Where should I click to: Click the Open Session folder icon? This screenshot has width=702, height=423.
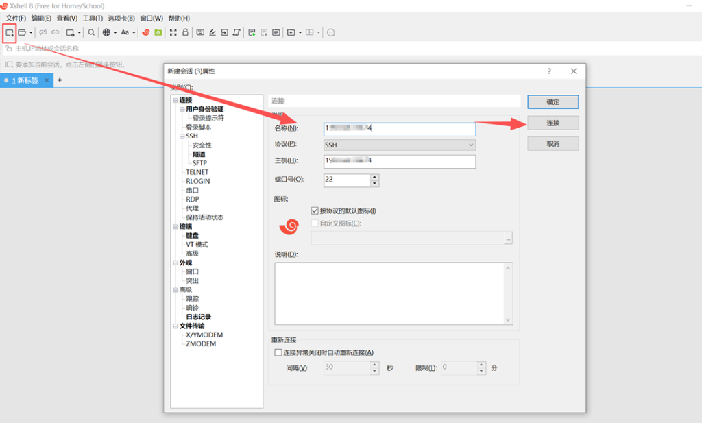[22, 32]
